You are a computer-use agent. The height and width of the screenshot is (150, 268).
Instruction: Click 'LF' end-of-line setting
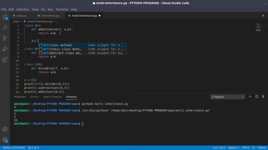[253, 147]
